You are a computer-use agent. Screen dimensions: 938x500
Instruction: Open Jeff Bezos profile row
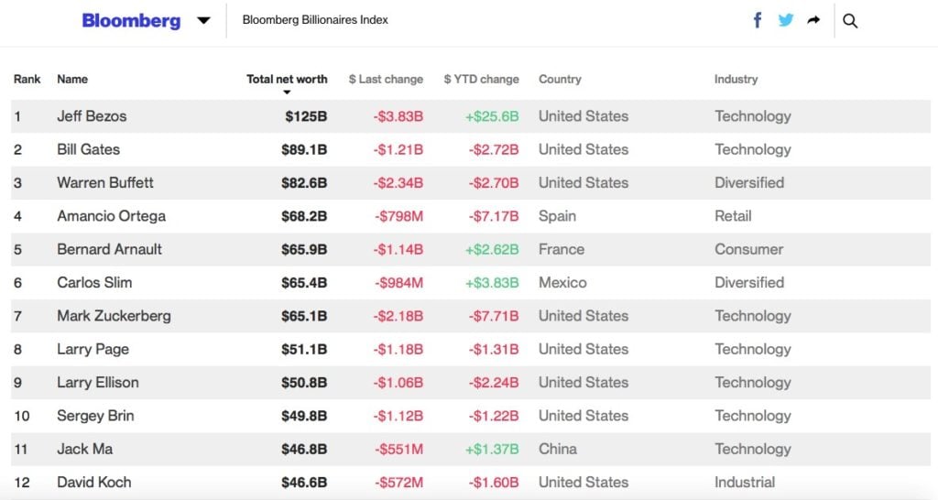pyautogui.click(x=92, y=116)
